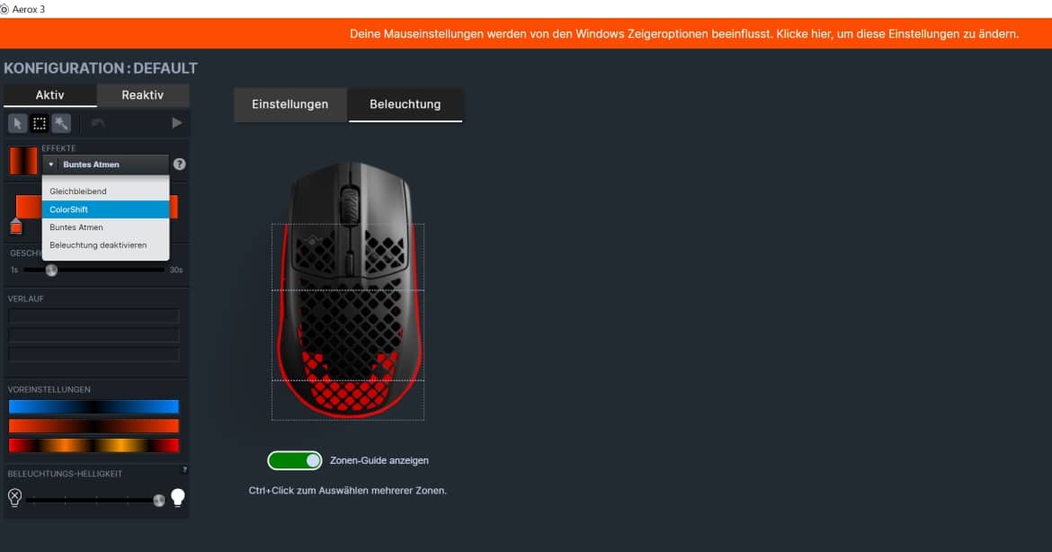Collapse the Buntes Atmen effects dropdown

coord(105,165)
